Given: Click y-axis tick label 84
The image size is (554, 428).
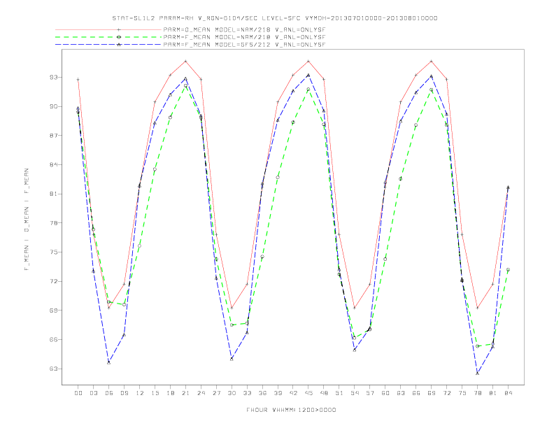Looking at the screenshot, I should (53, 164).
